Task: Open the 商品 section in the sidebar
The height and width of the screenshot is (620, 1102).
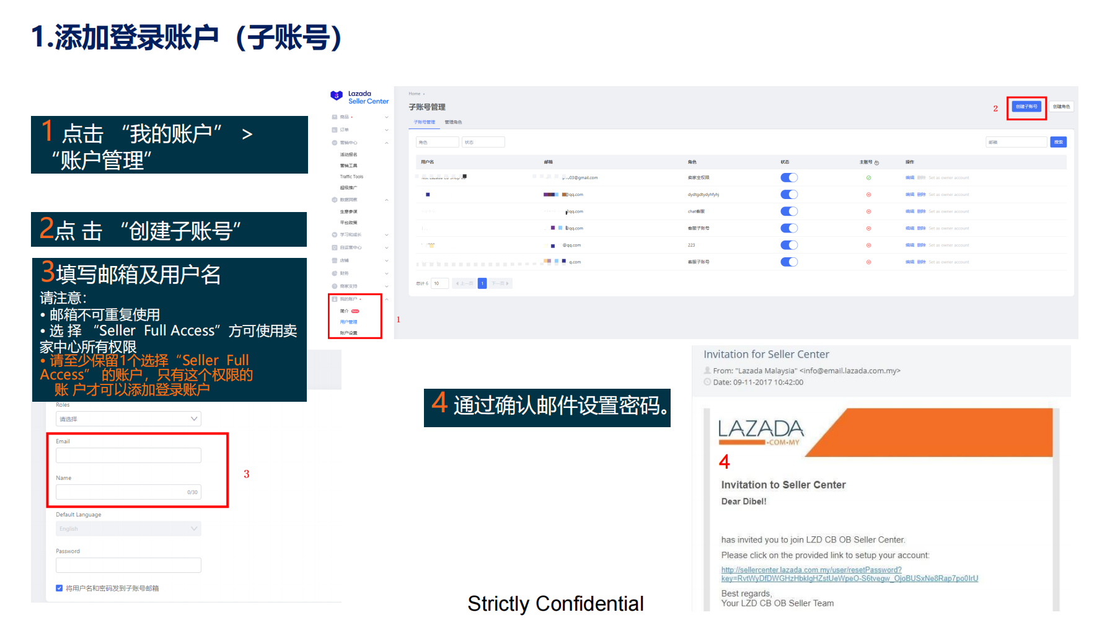Action: coord(334,118)
